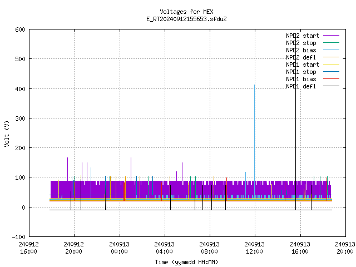Screen dimensions: 356x267
Task: Click the 'NPD1 start' legend label
Action: click(303, 65)
